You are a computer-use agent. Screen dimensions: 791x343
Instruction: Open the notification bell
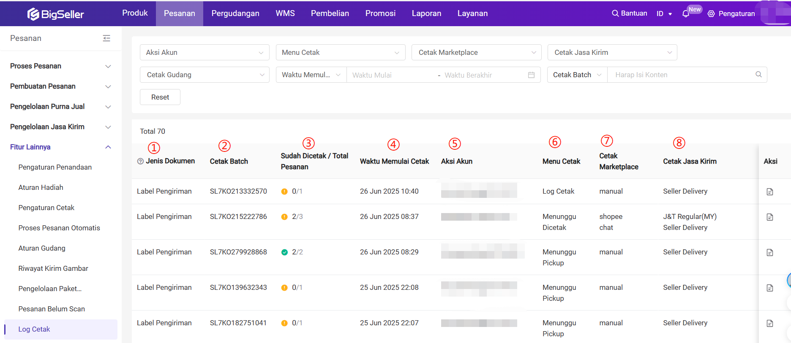pyautogui.click(x=686, y=14)
